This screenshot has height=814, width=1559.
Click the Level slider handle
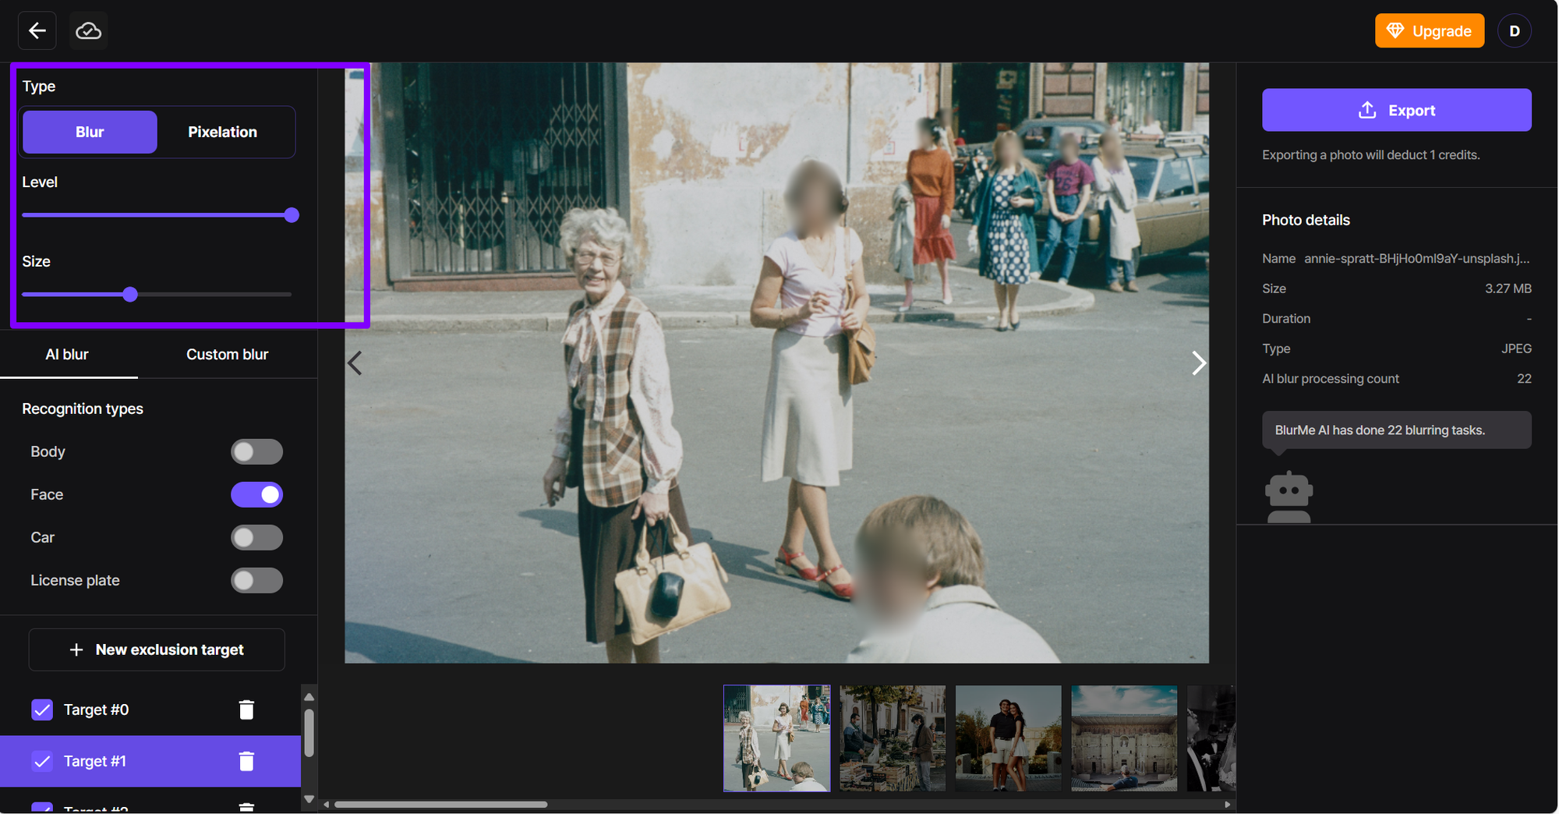pyautogui.click(x=292, y=215)
